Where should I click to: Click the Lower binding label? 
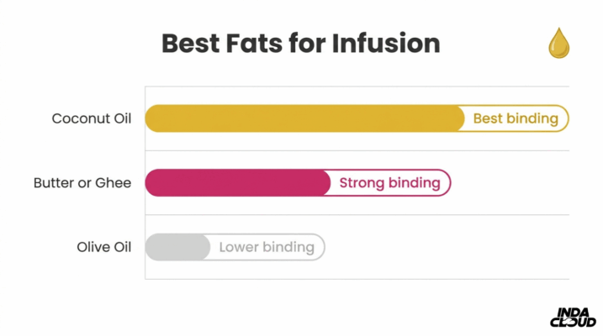[267, 247]
